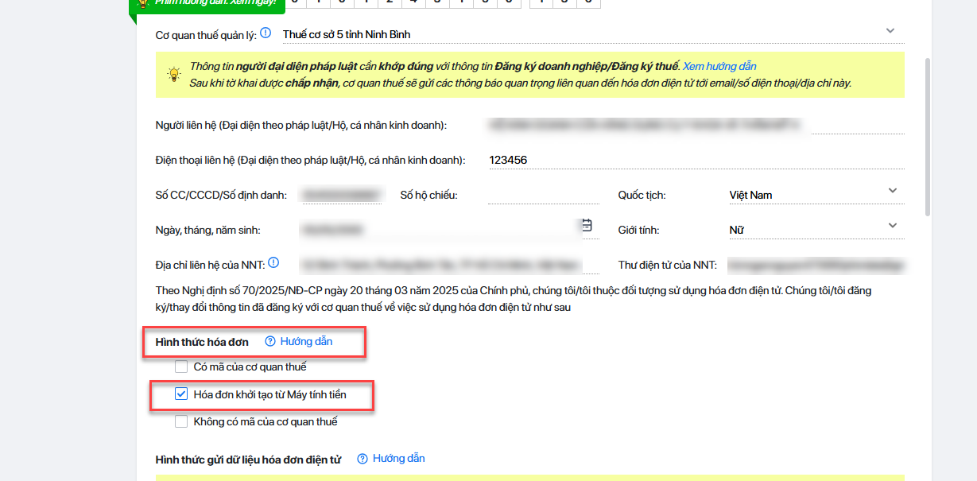Open Hướng dẫn for Hình thức gửi dữ liệu
Viewport: 977px width, 481px height.
click(398, 459)
